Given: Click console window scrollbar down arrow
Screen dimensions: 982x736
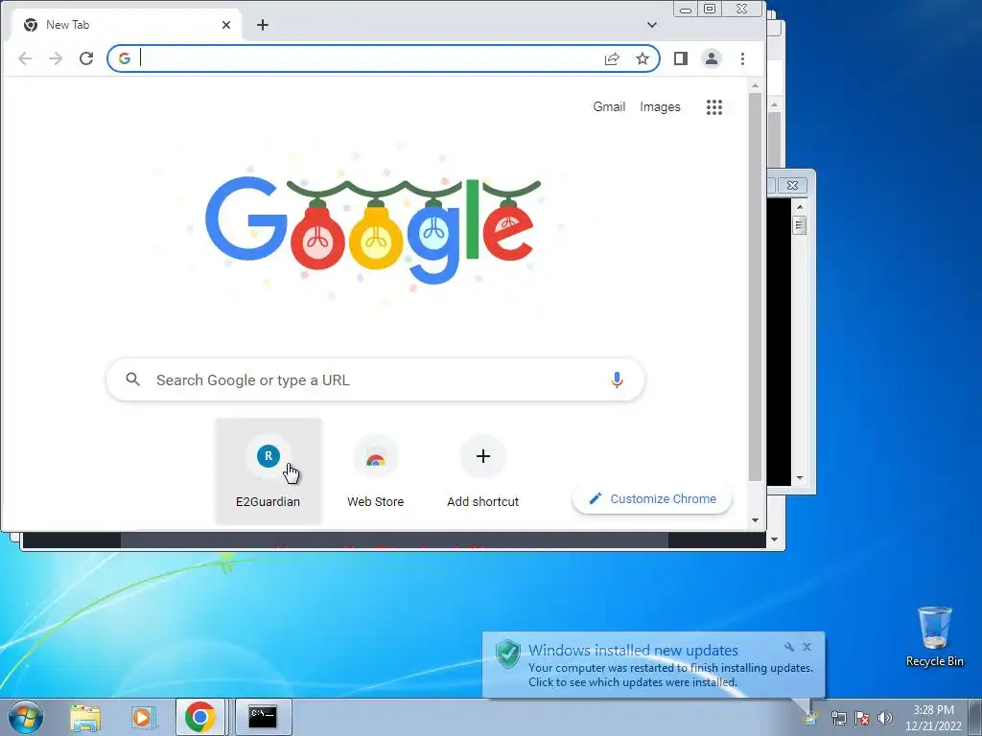Looking at the screenshot, I should (799, 478).
